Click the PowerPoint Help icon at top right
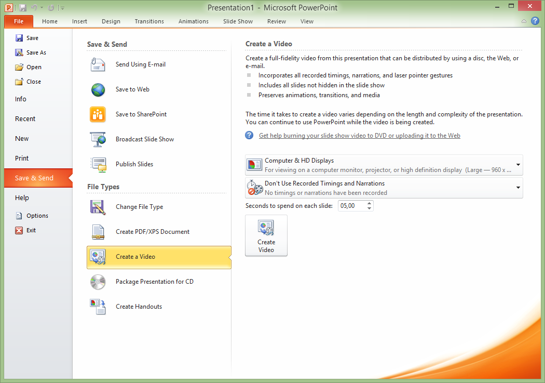545x383 pixels. pos(535,21)
